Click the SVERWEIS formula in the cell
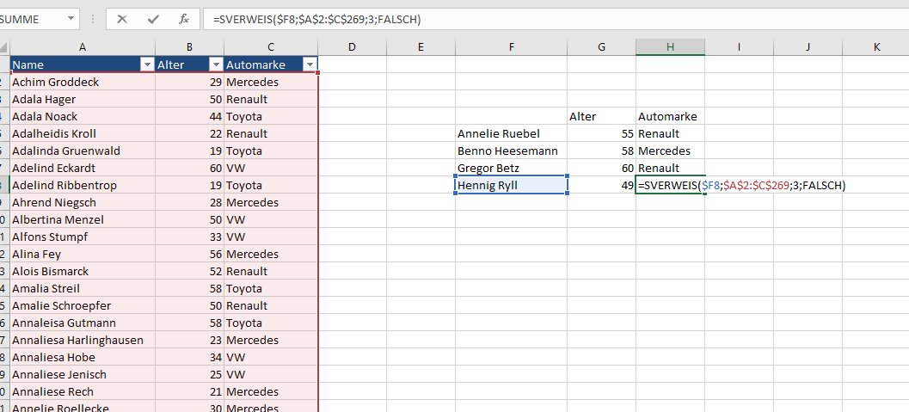 (x=741, y=186)
